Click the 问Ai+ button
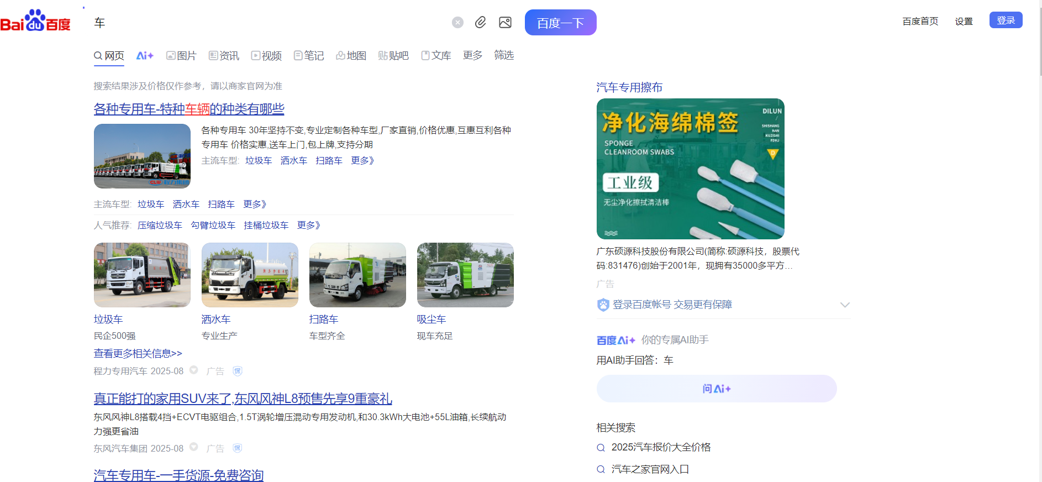 (x=717, y=389)
